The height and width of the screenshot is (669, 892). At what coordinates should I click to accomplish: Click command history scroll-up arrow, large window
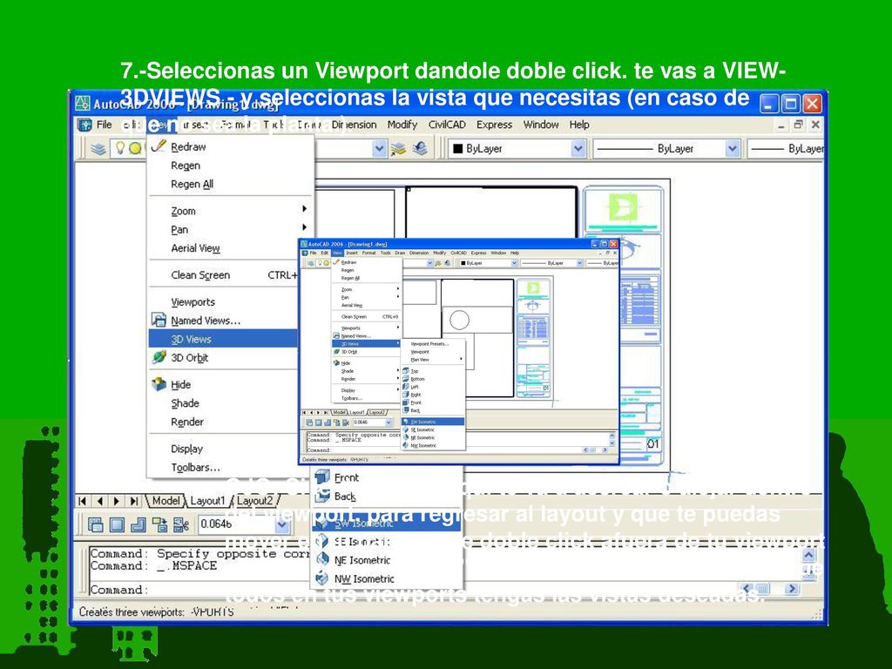[x=808, y=554]
